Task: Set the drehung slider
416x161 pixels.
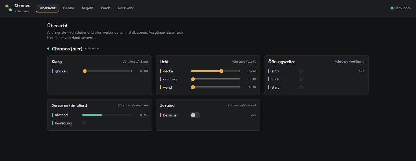Action: [215, 79]
